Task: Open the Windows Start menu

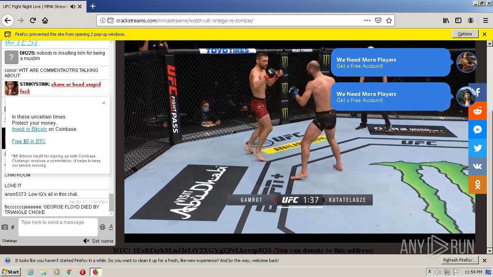Action: [x=10, y=272]
